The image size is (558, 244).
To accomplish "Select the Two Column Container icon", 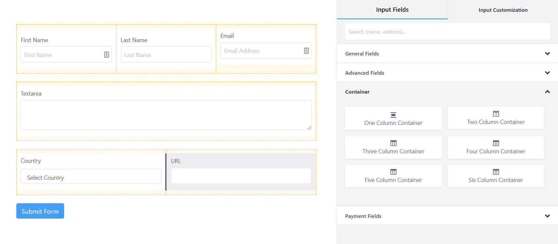I will click(496, 114).
